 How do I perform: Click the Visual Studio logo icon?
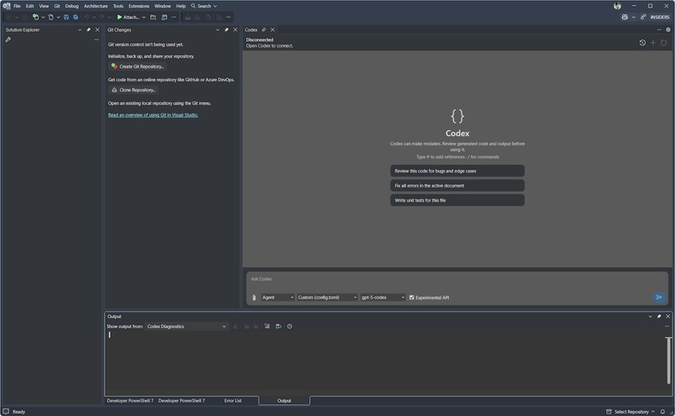point(7,6)
